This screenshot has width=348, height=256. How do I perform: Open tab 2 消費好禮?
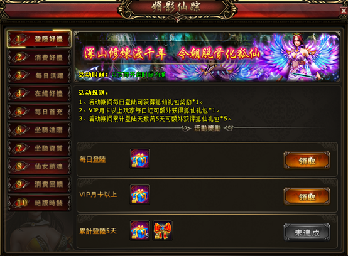pyautogui.click(x=40, y=57)
